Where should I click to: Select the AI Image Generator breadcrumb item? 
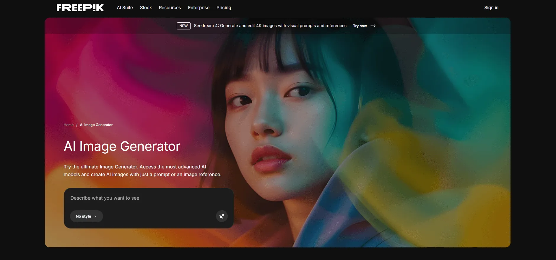click(96, 125)
